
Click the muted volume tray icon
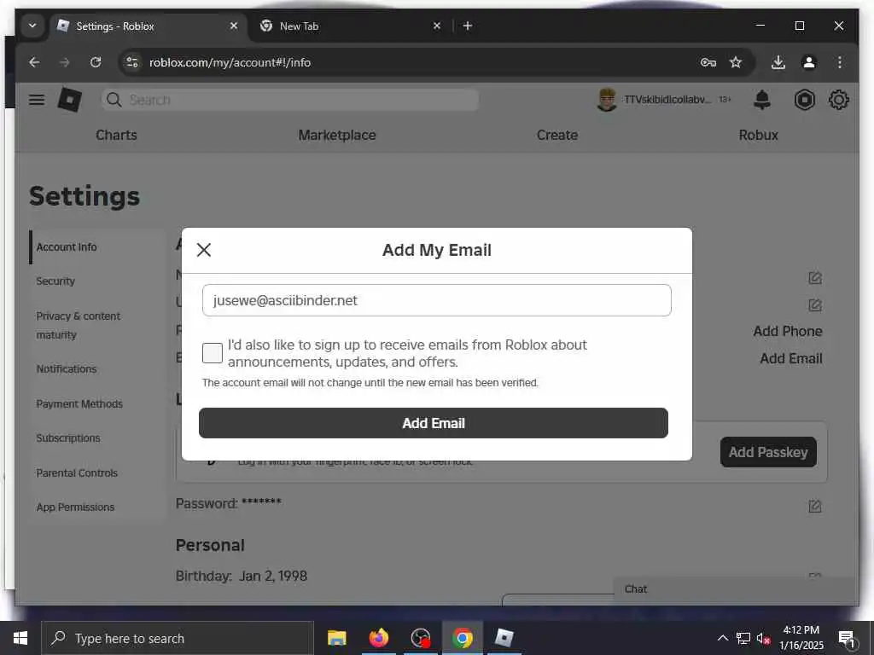pos(763,639)
